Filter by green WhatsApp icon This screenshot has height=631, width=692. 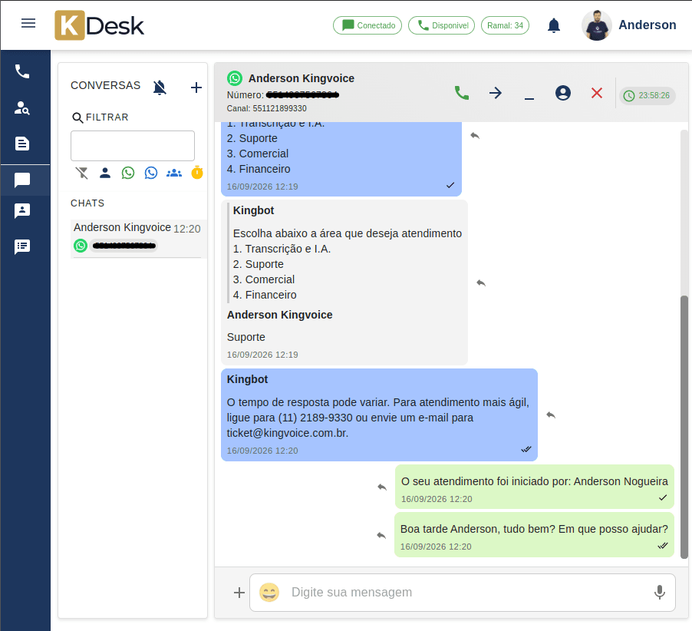tap(128, 173)
